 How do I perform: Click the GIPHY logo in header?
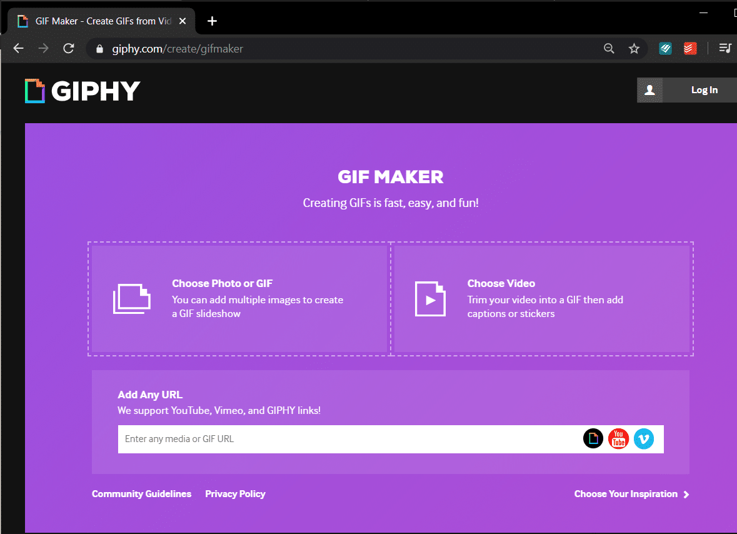point(83,91)
